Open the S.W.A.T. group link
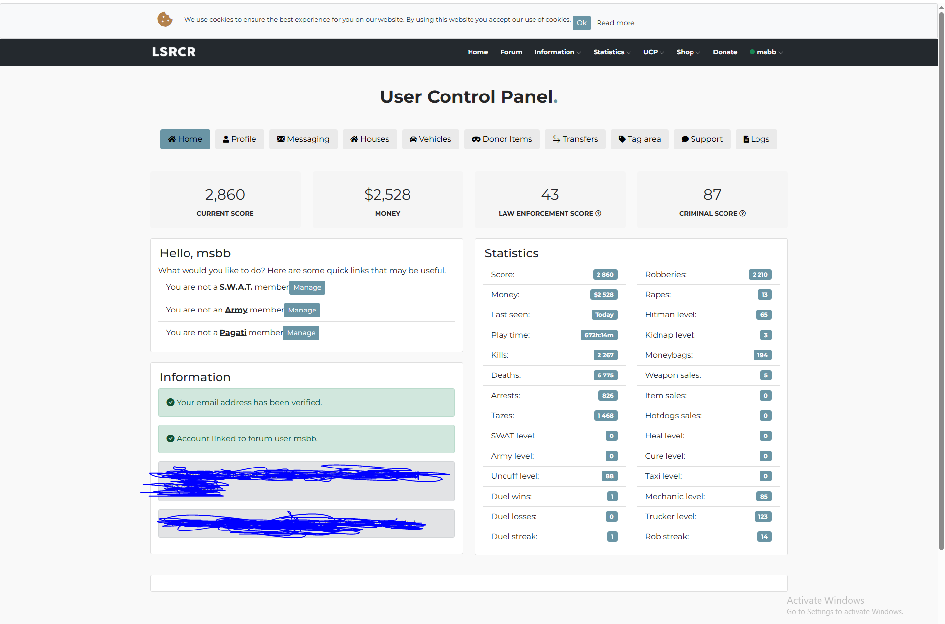The width and height of the screenshot is (945, 624). [x=236, y=287]
